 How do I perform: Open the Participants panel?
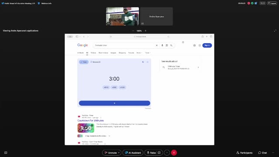point(244,153)
